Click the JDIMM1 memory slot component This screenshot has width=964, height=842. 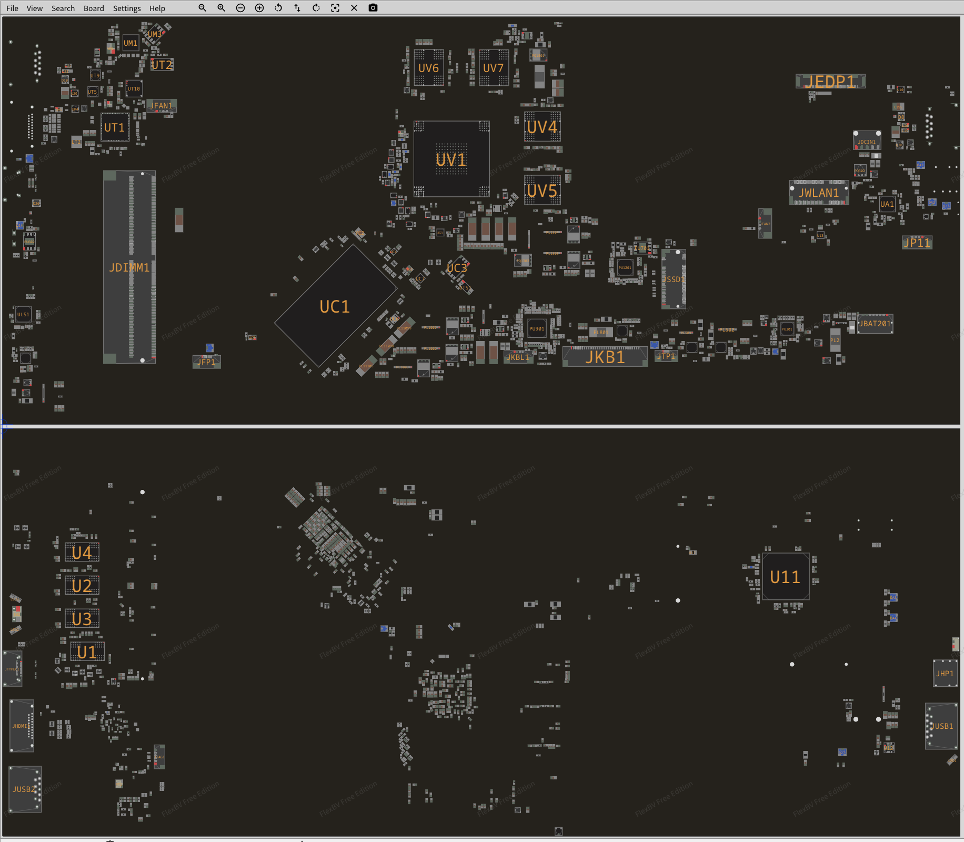(129, 267)
